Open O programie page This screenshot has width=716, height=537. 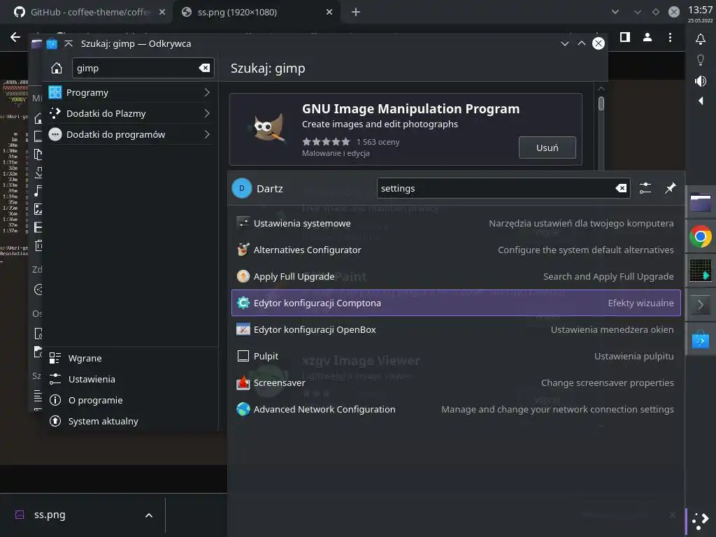tap(130, 401)
